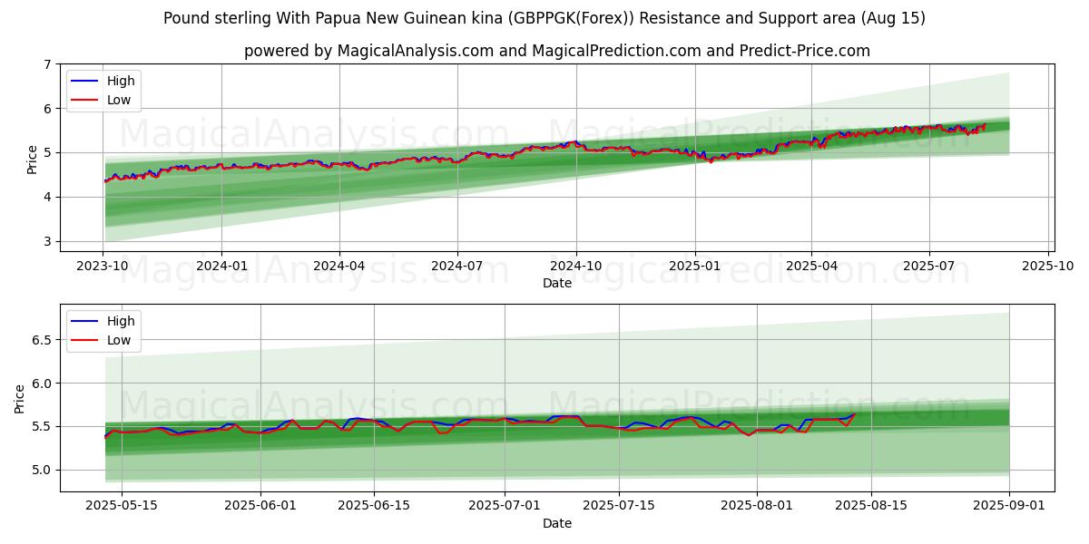Click the 2025-04 date tick label
The image size is (1089, 544).
(811, 267)
